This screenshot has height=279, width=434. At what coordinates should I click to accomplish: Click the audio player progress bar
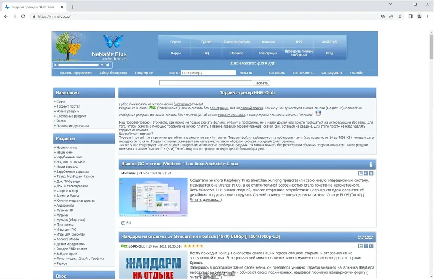(78, 65)
